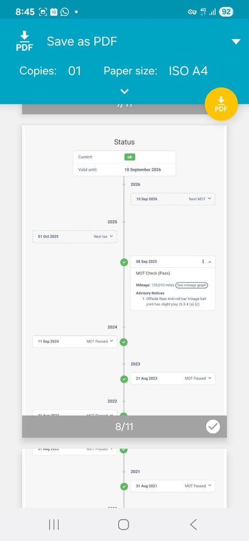The width and height of the screenshot is (249, 541).
Task: Open the printer selection dropdown arrow
Action: pos(236,42)
